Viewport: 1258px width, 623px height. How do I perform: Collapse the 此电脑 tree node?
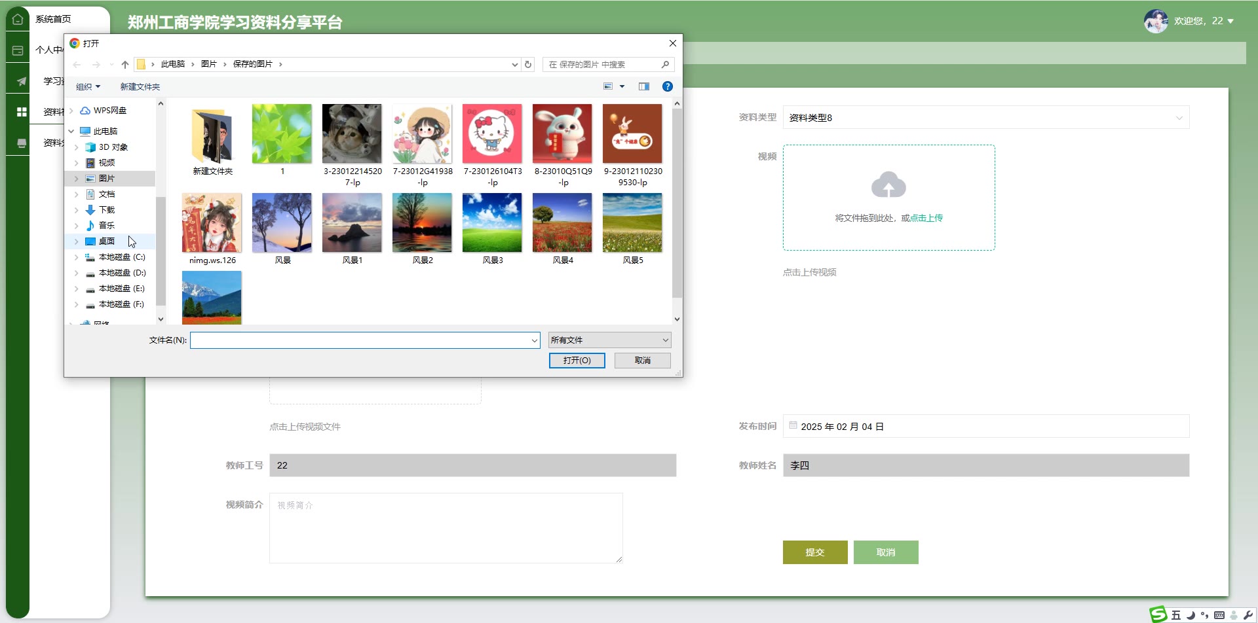[x=71, y=132]
